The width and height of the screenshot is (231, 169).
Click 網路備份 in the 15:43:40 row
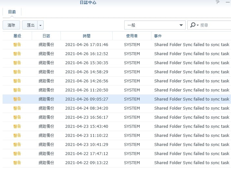[x=46, y=126]
